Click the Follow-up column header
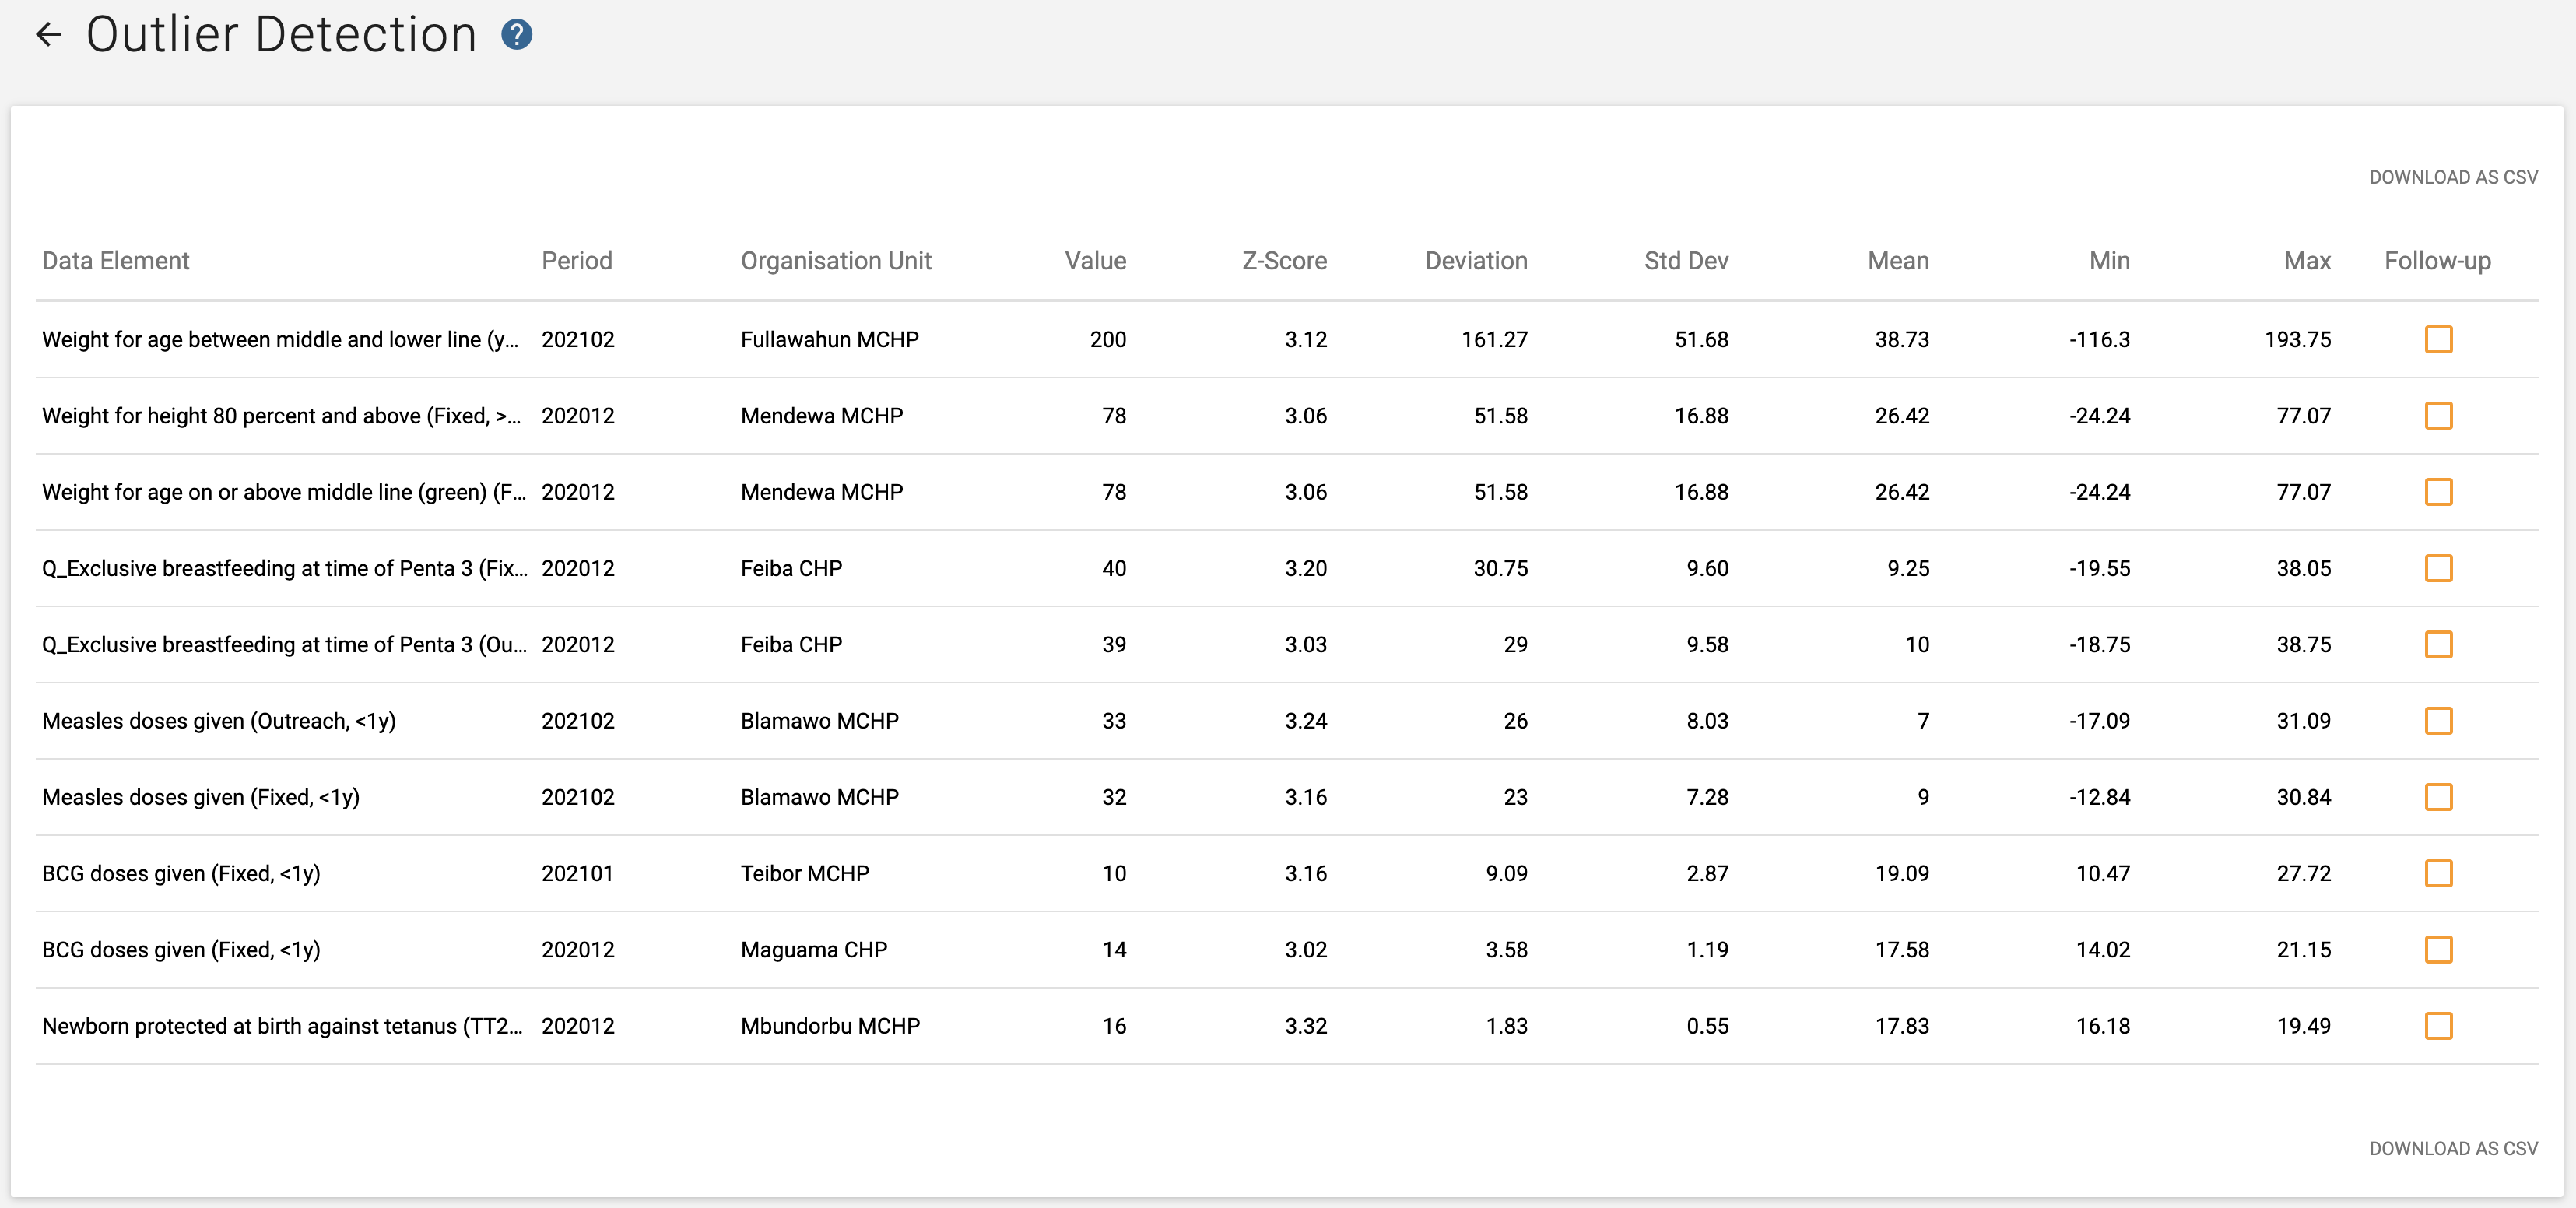The height and width of the screenshot is (1208, 2576). click(x=2437, y=261)
